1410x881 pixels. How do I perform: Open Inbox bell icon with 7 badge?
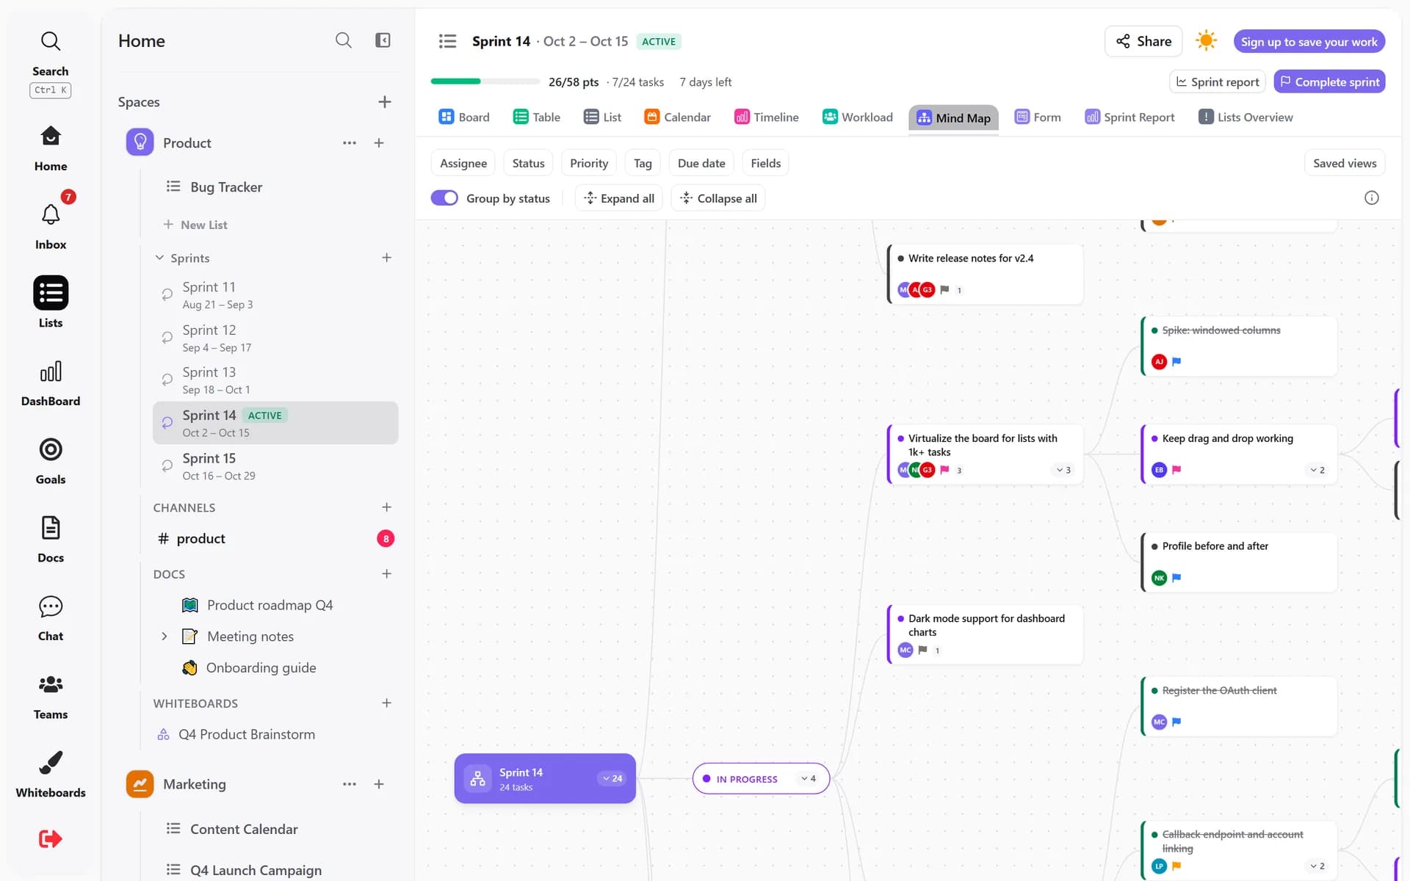click(x=50, y=215)
